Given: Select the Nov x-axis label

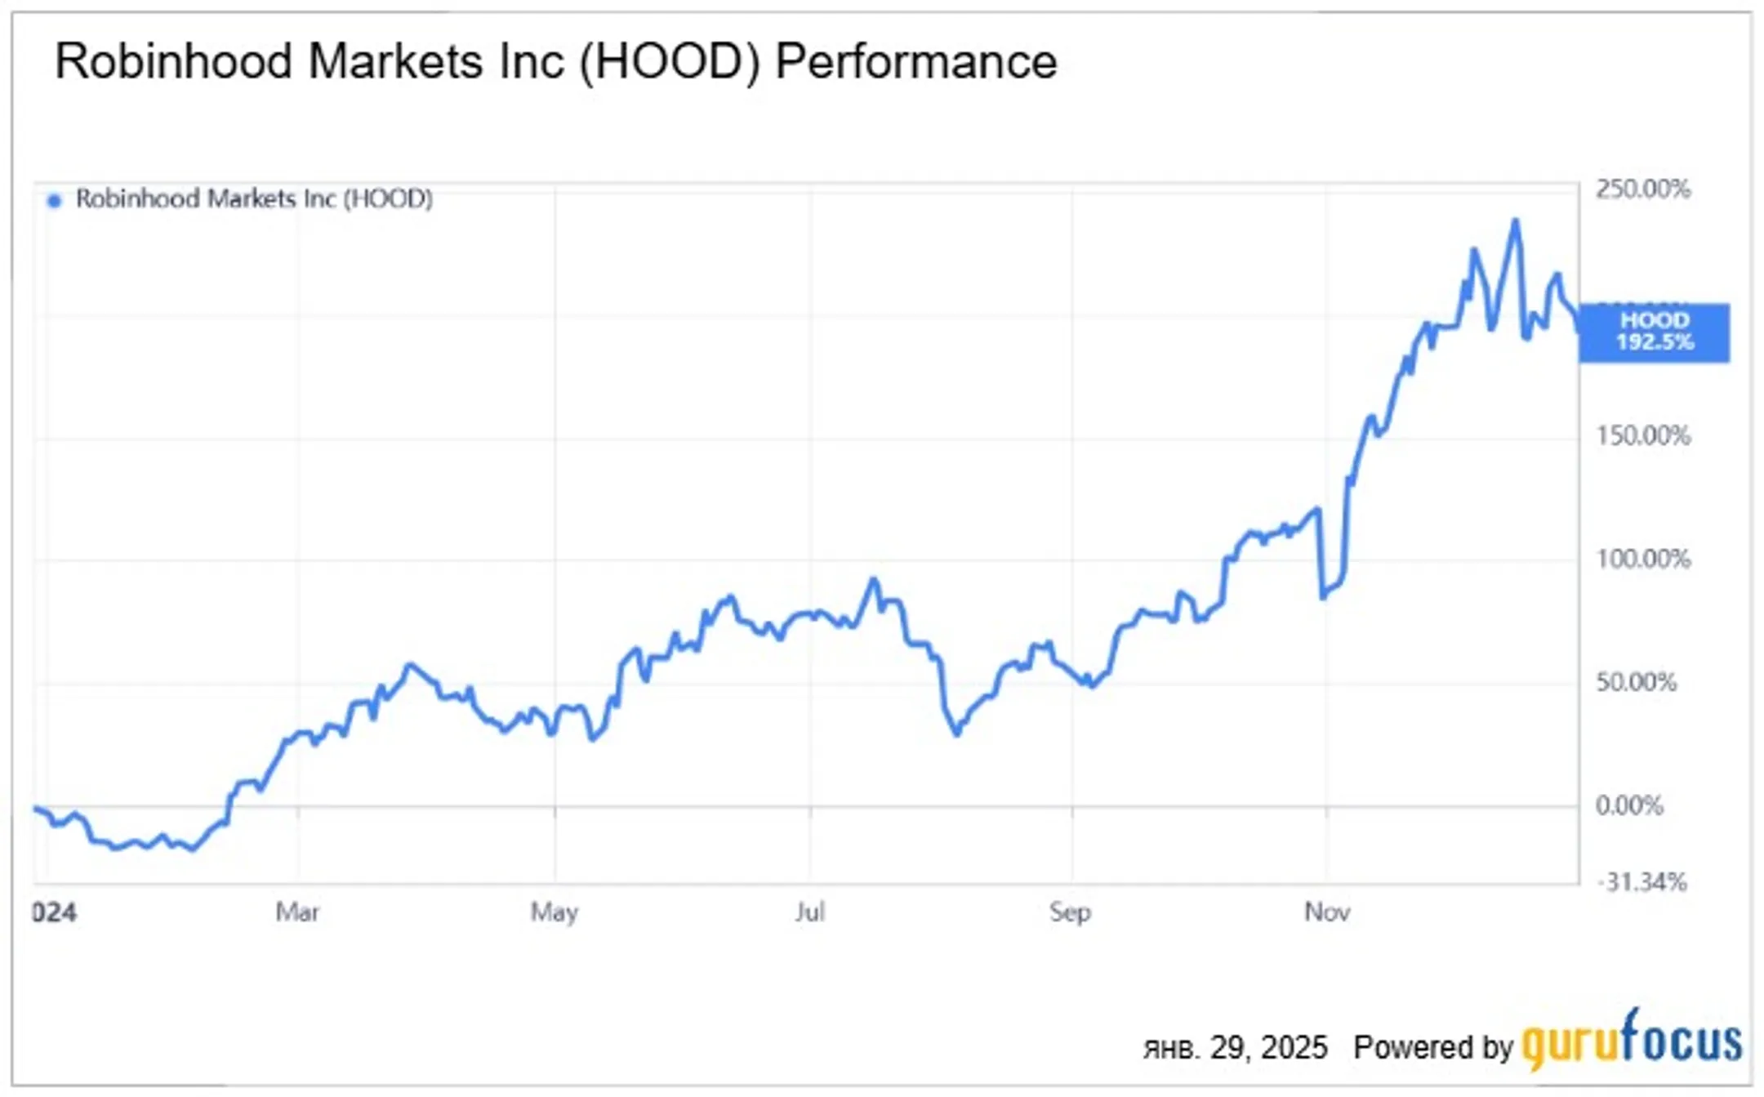Looking at the screenshot, I should 1327,912.
